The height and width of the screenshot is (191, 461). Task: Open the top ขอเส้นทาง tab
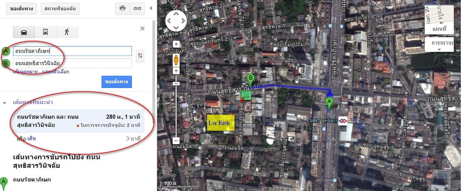tap(22, 9)
